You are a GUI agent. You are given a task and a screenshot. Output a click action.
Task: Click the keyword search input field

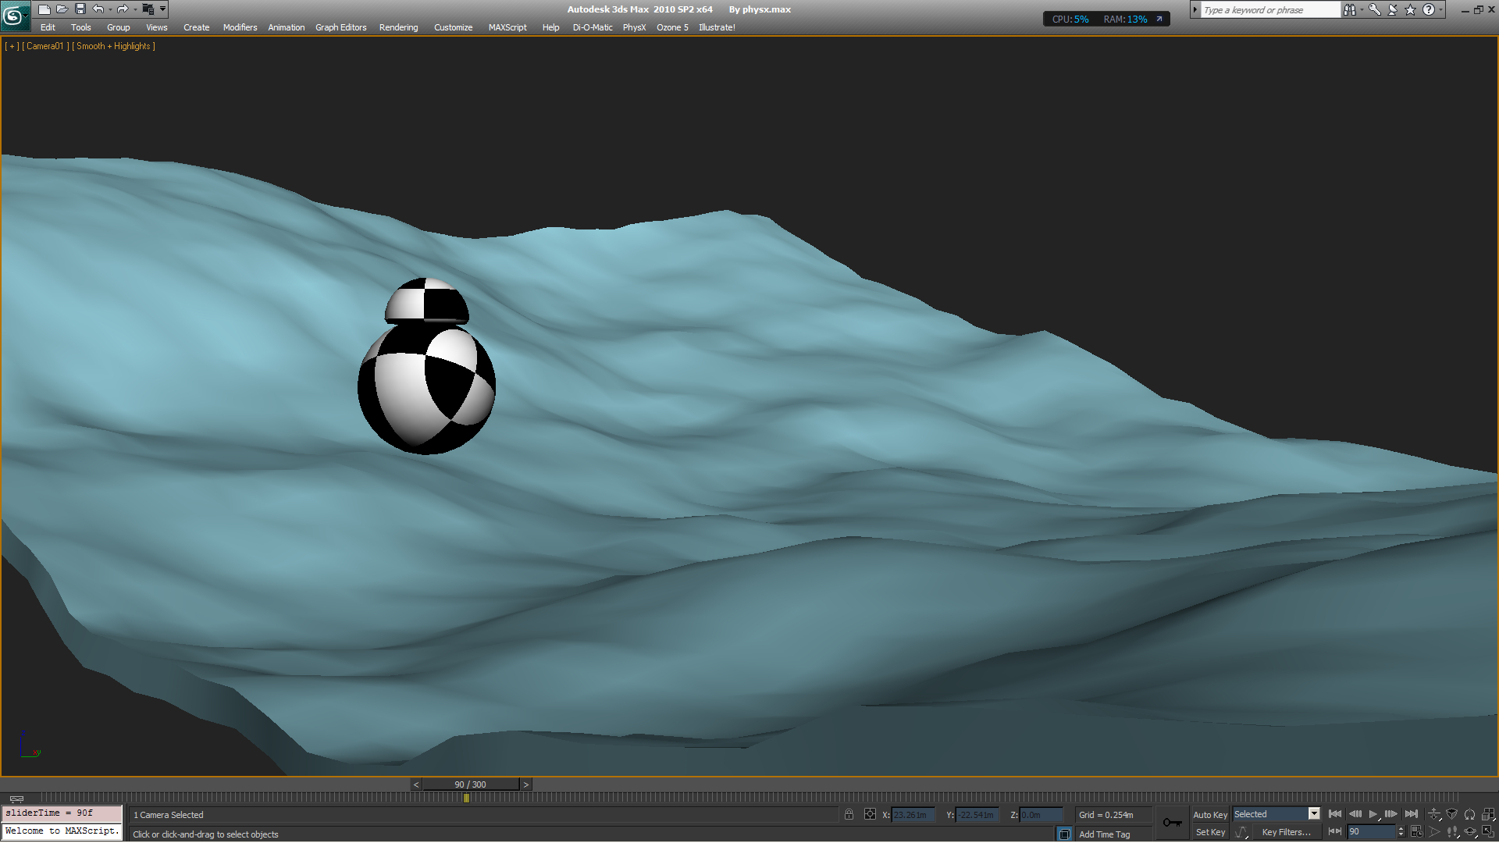tap(1269, 10)
